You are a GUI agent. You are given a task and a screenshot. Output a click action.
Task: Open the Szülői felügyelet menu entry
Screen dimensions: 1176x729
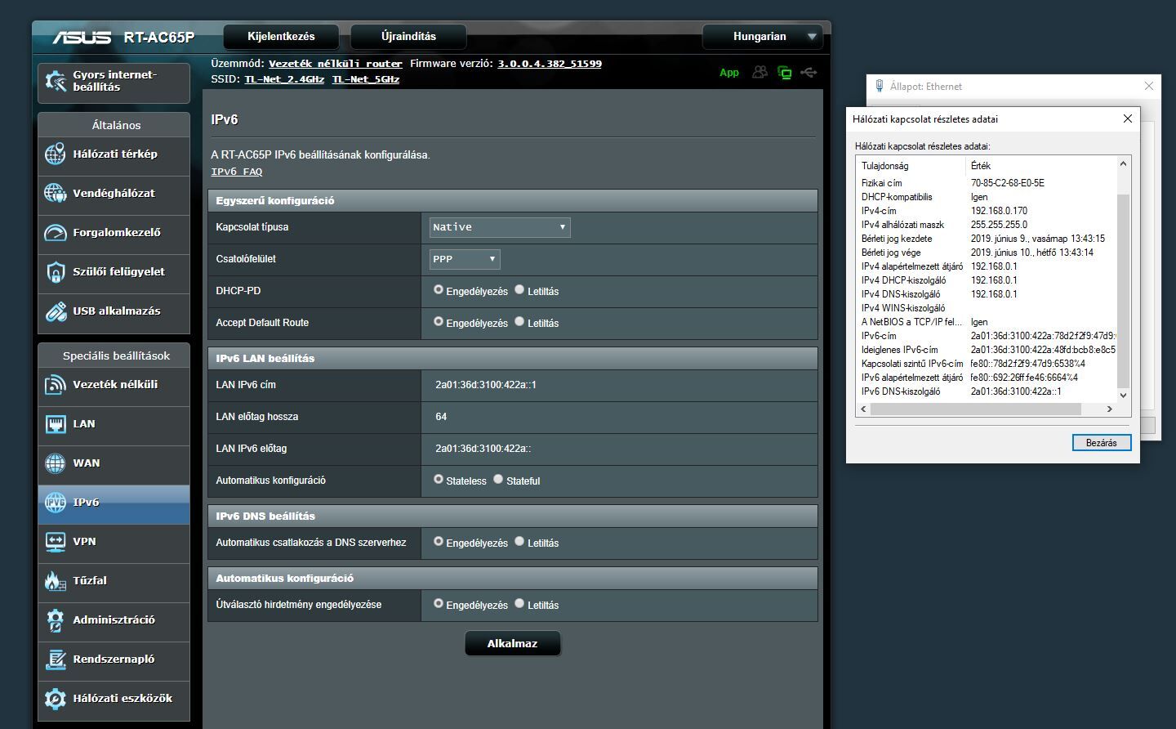[x=114, y=271]
